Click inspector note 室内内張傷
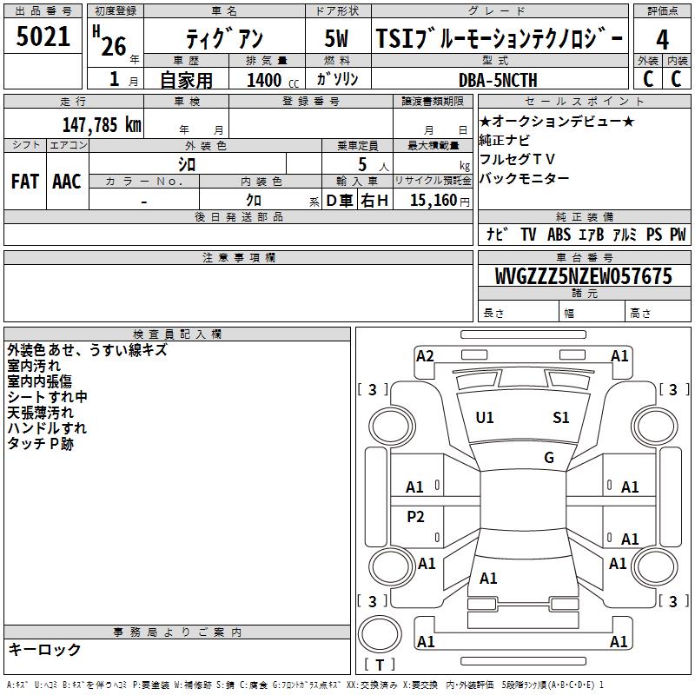 point(39,381)
